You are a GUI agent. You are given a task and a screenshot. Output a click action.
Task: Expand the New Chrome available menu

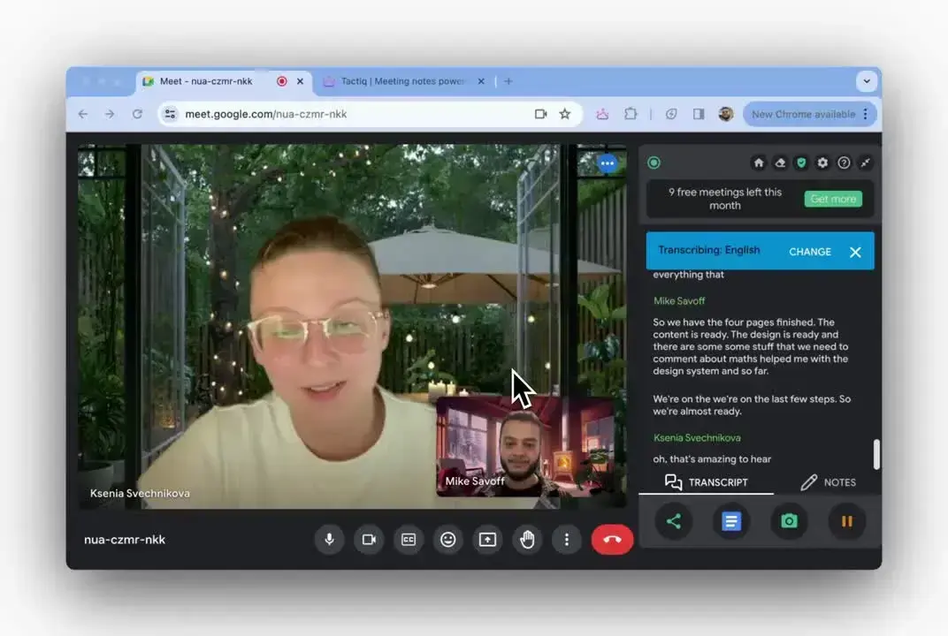pos(864,113)
